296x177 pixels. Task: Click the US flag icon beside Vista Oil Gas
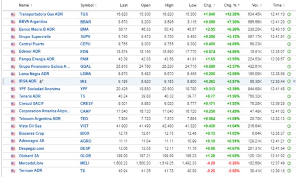(x=13, y=126)
